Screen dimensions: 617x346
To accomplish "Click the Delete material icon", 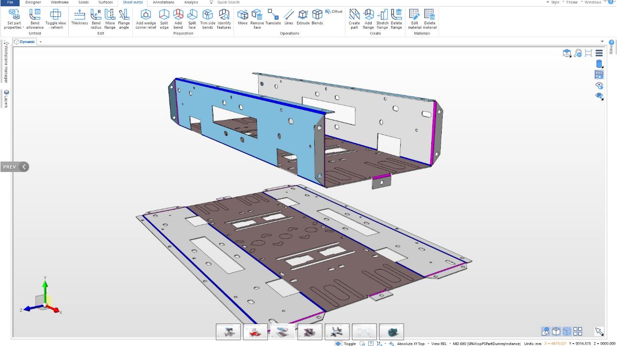I will 429,14.
